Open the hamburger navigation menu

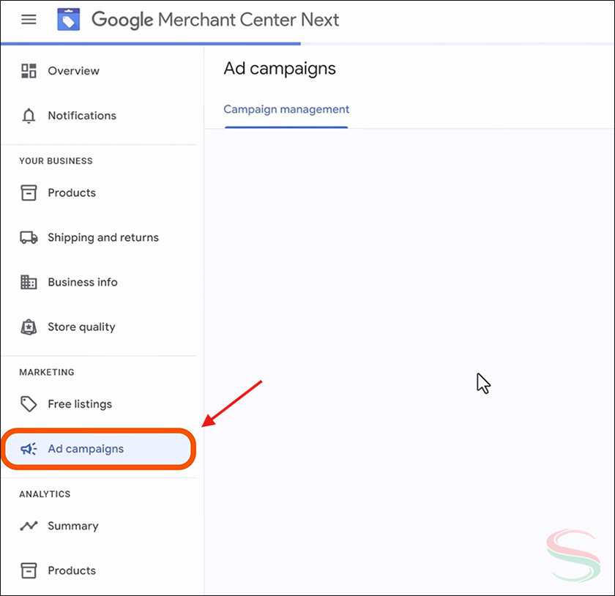[29, 20]
